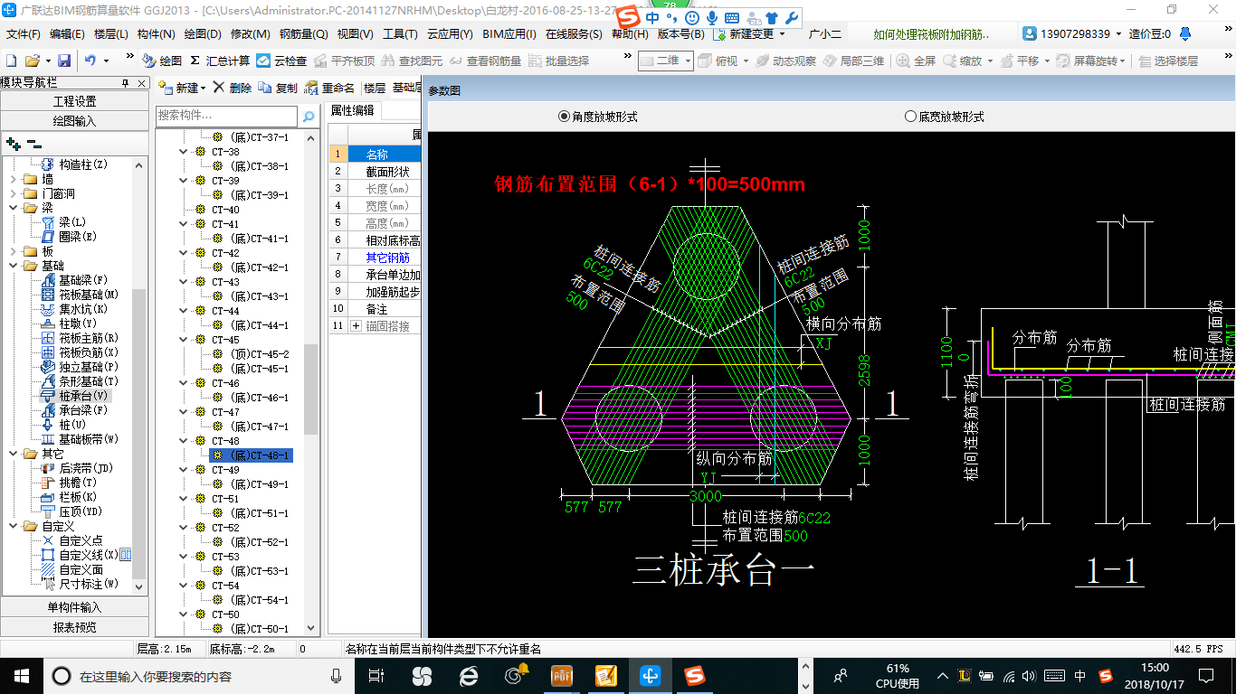Open the 新建 dropdown arrow
Screen dimensions: 1236x694
[204, 89]
